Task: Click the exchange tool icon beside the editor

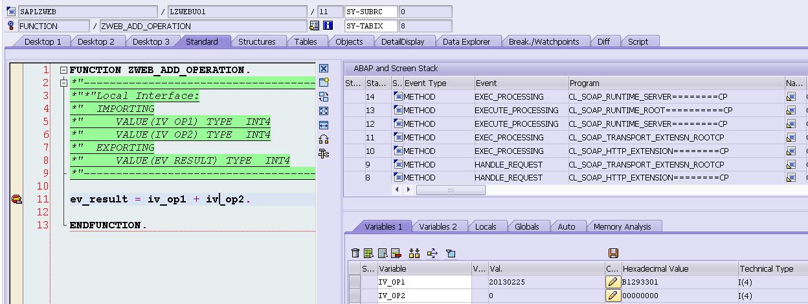Action: pos(324,96)
